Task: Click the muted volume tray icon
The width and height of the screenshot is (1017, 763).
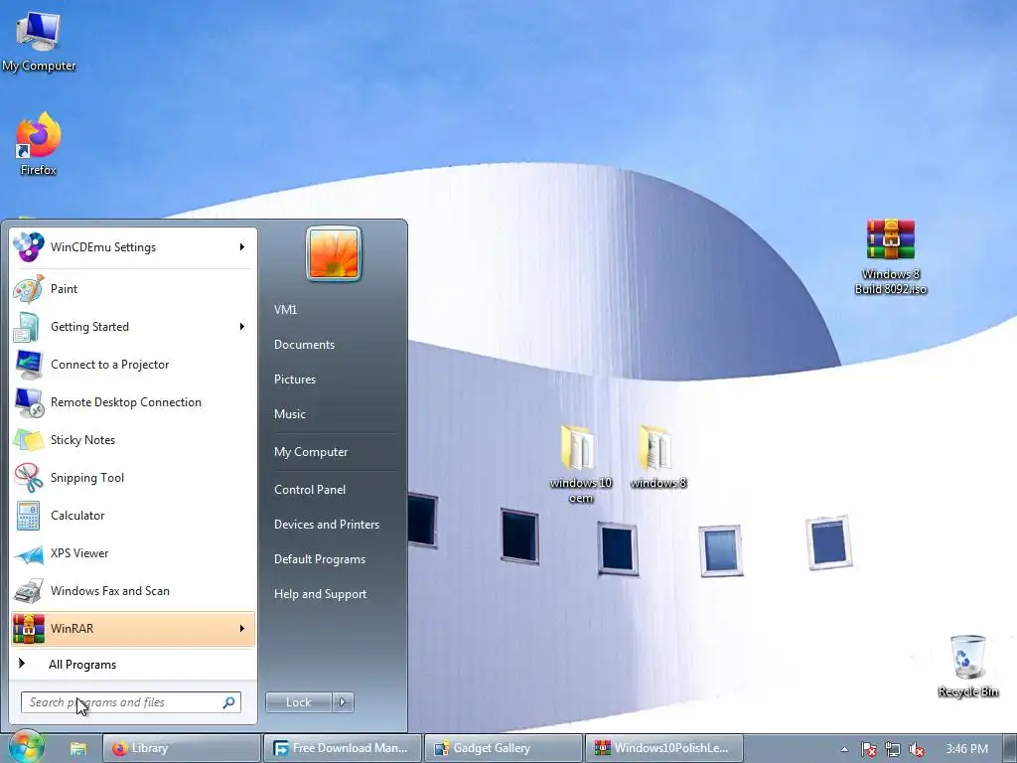Action: 917,749
